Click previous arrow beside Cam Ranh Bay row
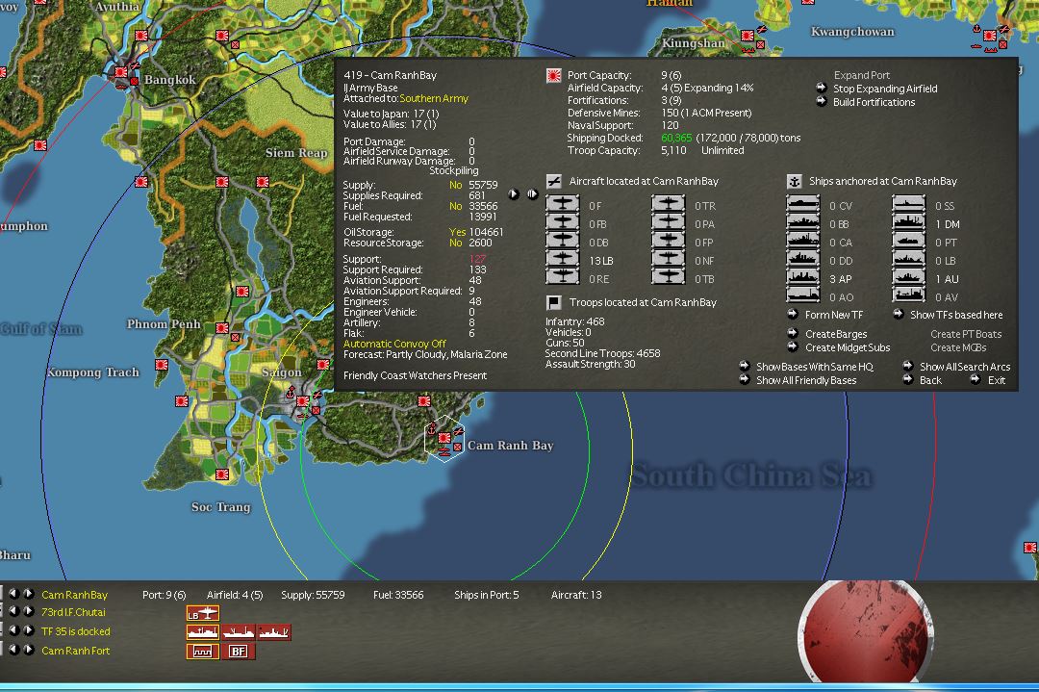The image size is (1039, 692). pyautogui.click(x=13, y=594)
